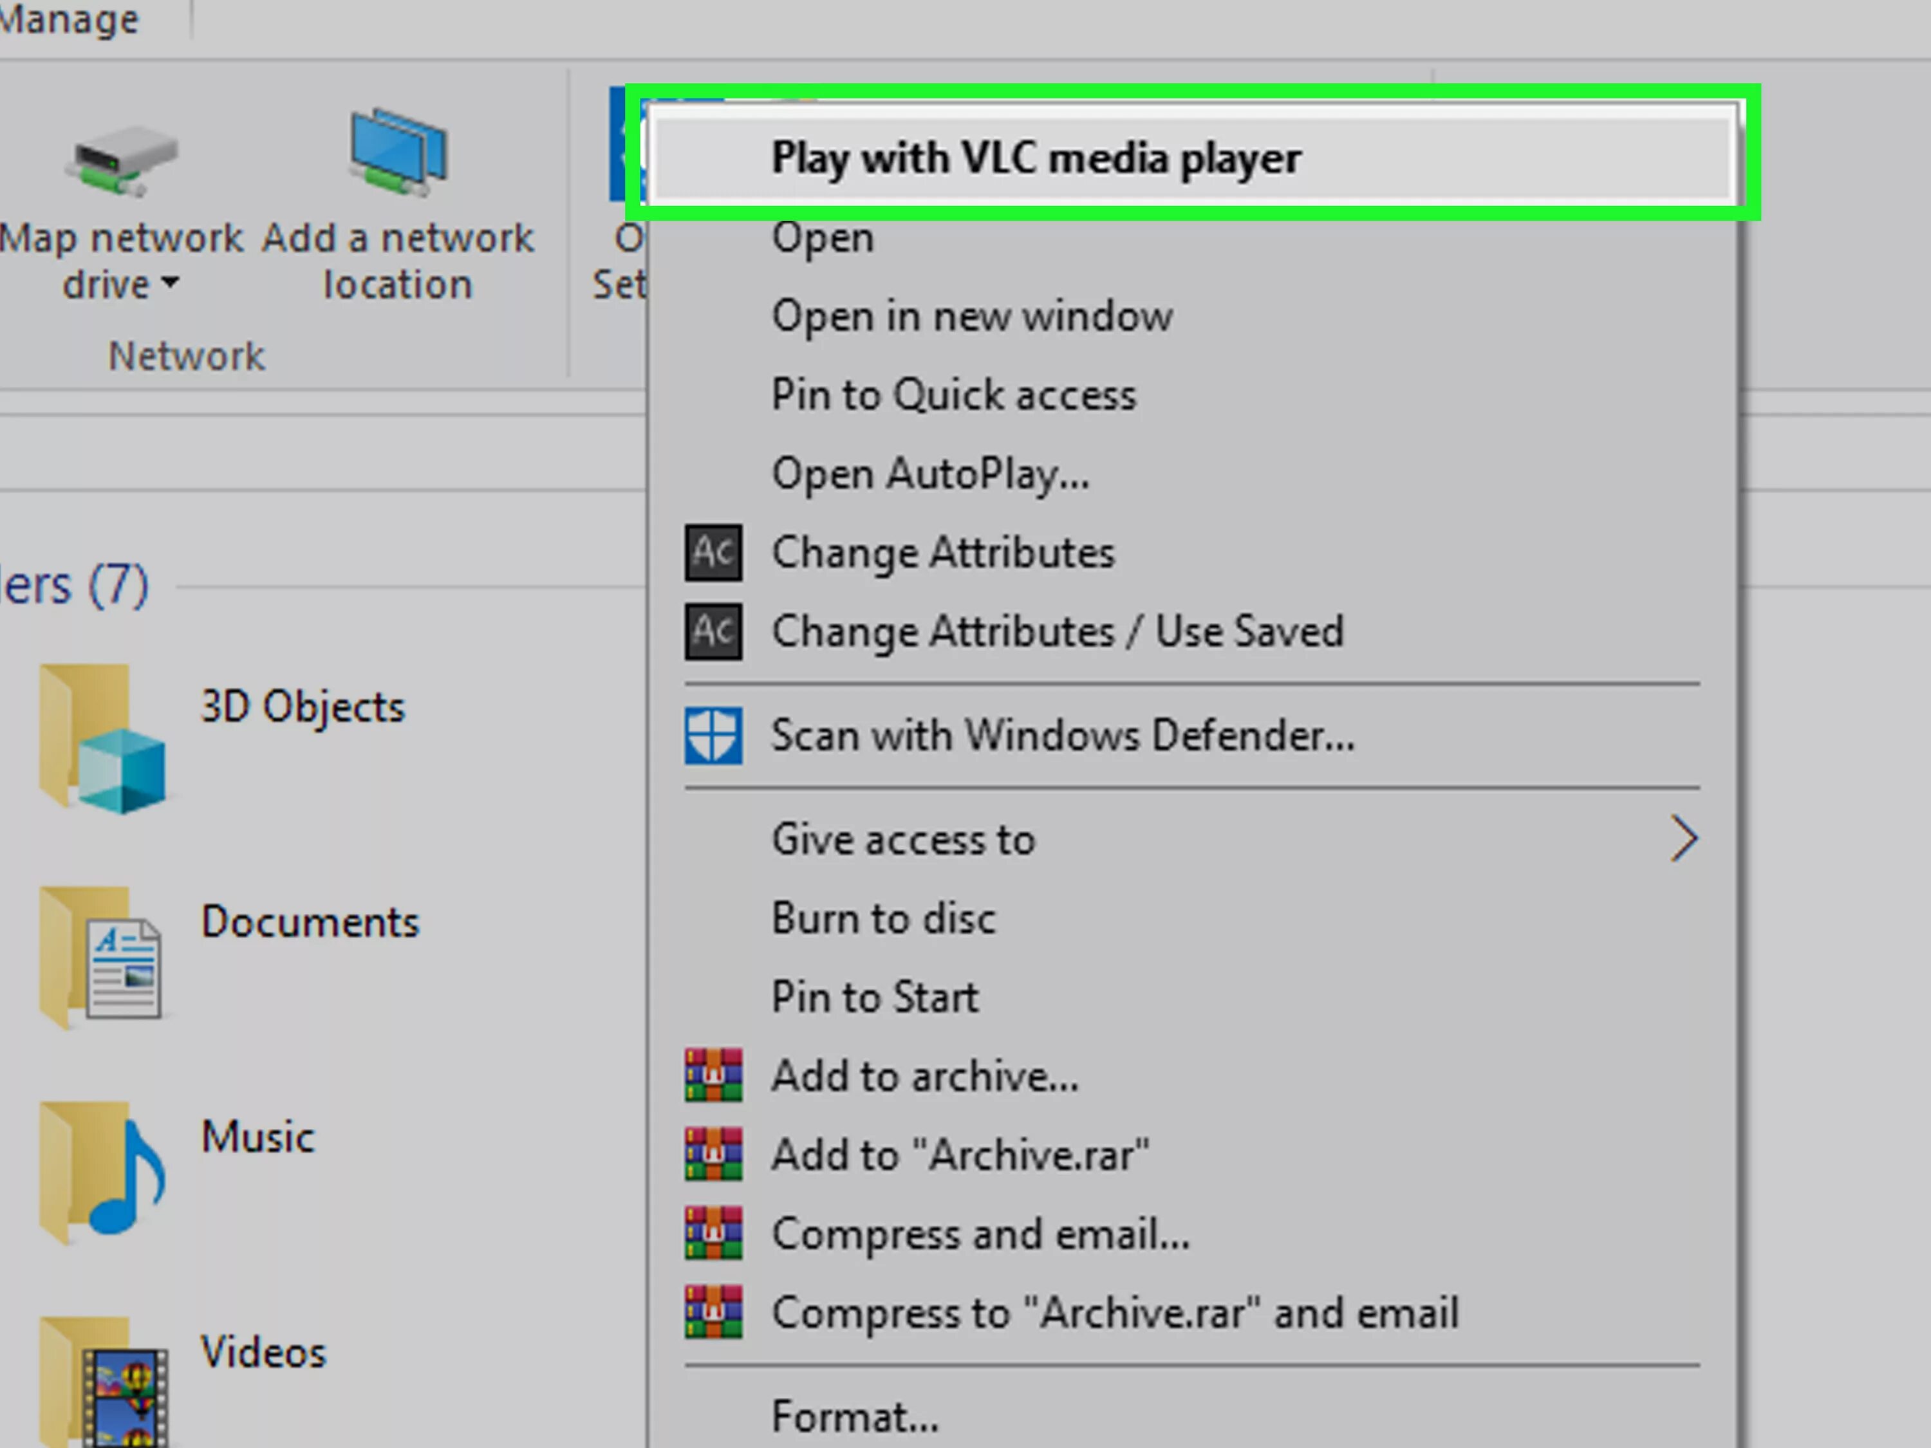Screen dimensions: 1931x1448
Task: Switch to the Manage ribbon tab
Action: (70, 19)
